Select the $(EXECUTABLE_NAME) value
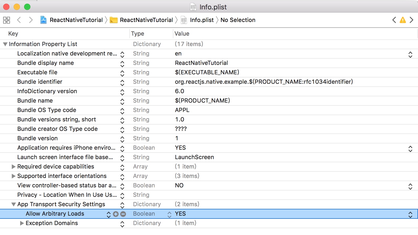Screen dimensions: 418x235 coord(207,72)
